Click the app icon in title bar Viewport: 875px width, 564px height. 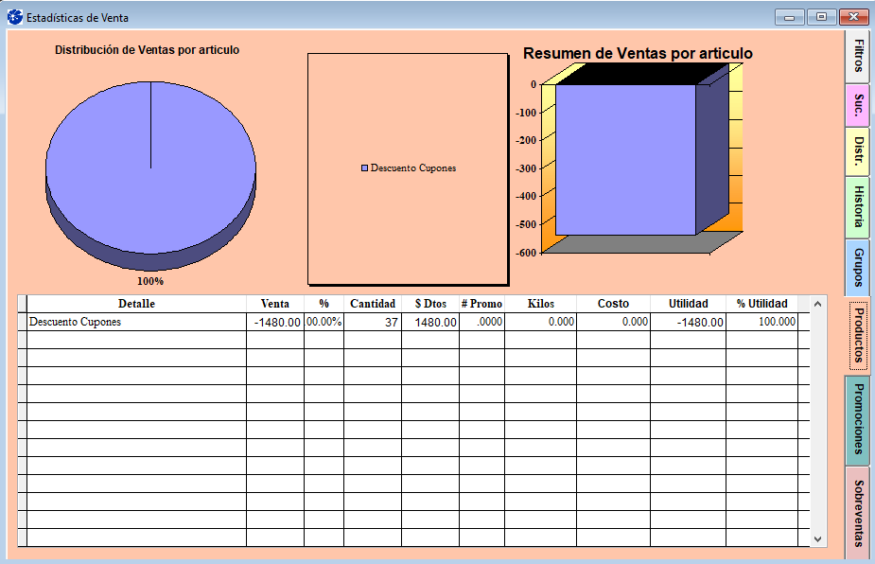pos(15,17)
